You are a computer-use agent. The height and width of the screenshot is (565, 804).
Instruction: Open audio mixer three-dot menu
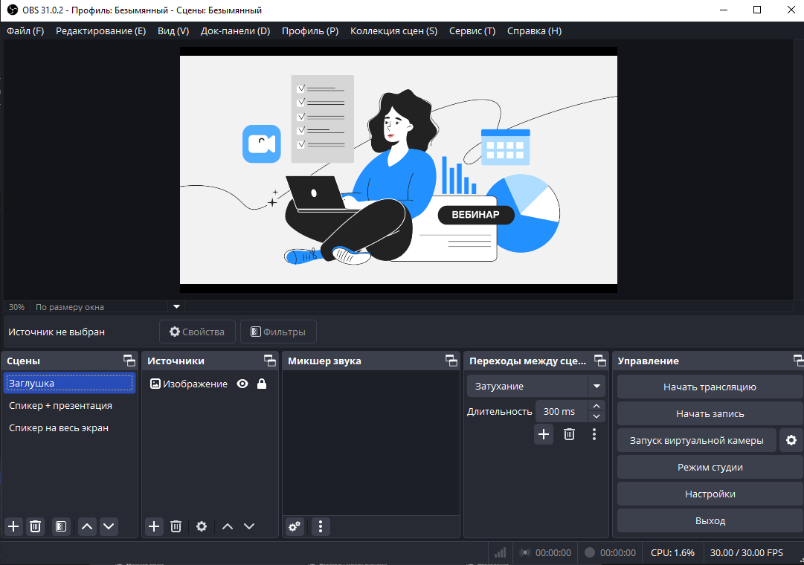[321, 526]
